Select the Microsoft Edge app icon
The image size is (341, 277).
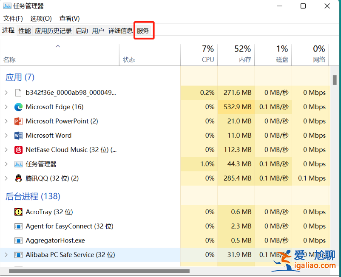18,107
